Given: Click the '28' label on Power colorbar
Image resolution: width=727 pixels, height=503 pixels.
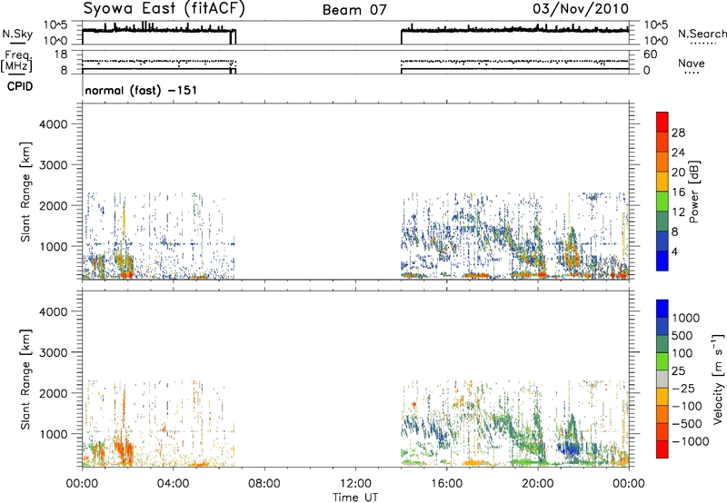Looking at the screenshot, I should pyautogui.click(x=678, y=133).
